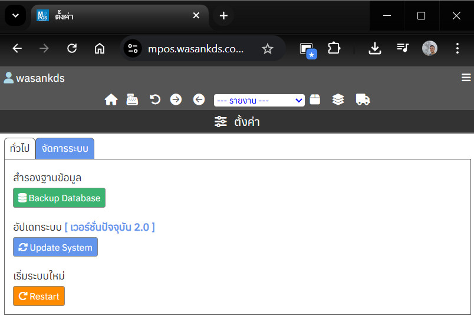Screen dimensions: 474x326
Task: Open the hamburger menu at top right
Action: coord(466,78)
